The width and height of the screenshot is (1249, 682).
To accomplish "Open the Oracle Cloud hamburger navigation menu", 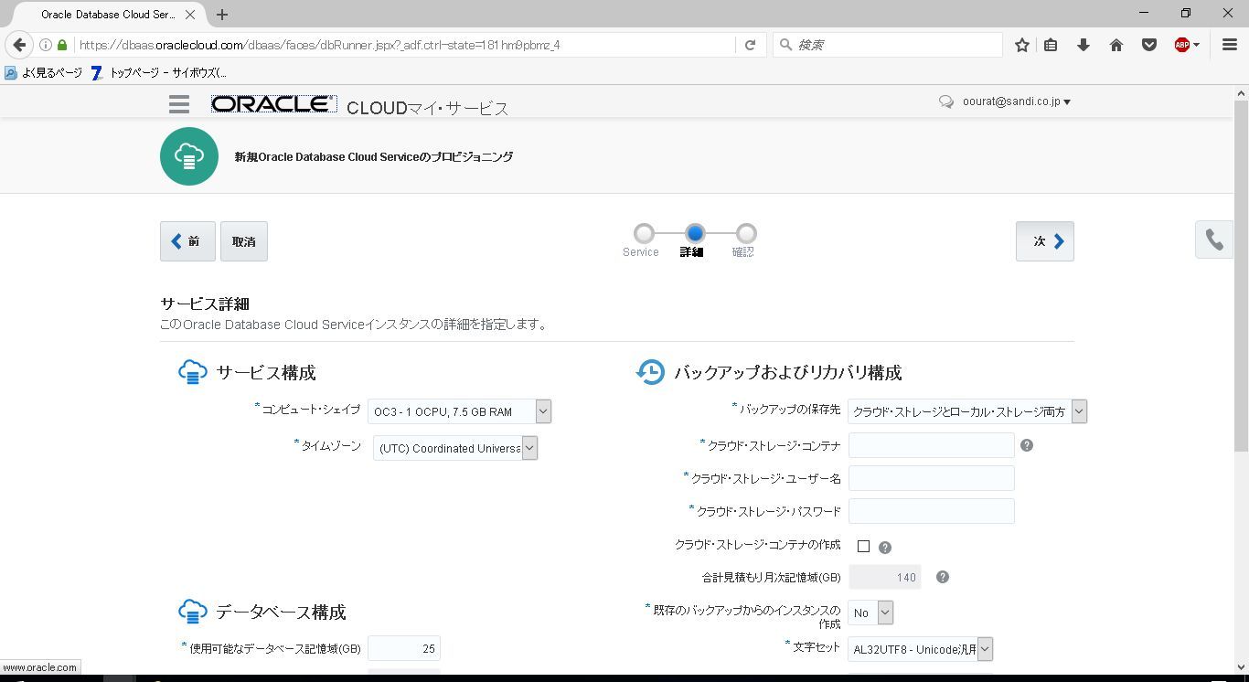I will click(179, 104).
